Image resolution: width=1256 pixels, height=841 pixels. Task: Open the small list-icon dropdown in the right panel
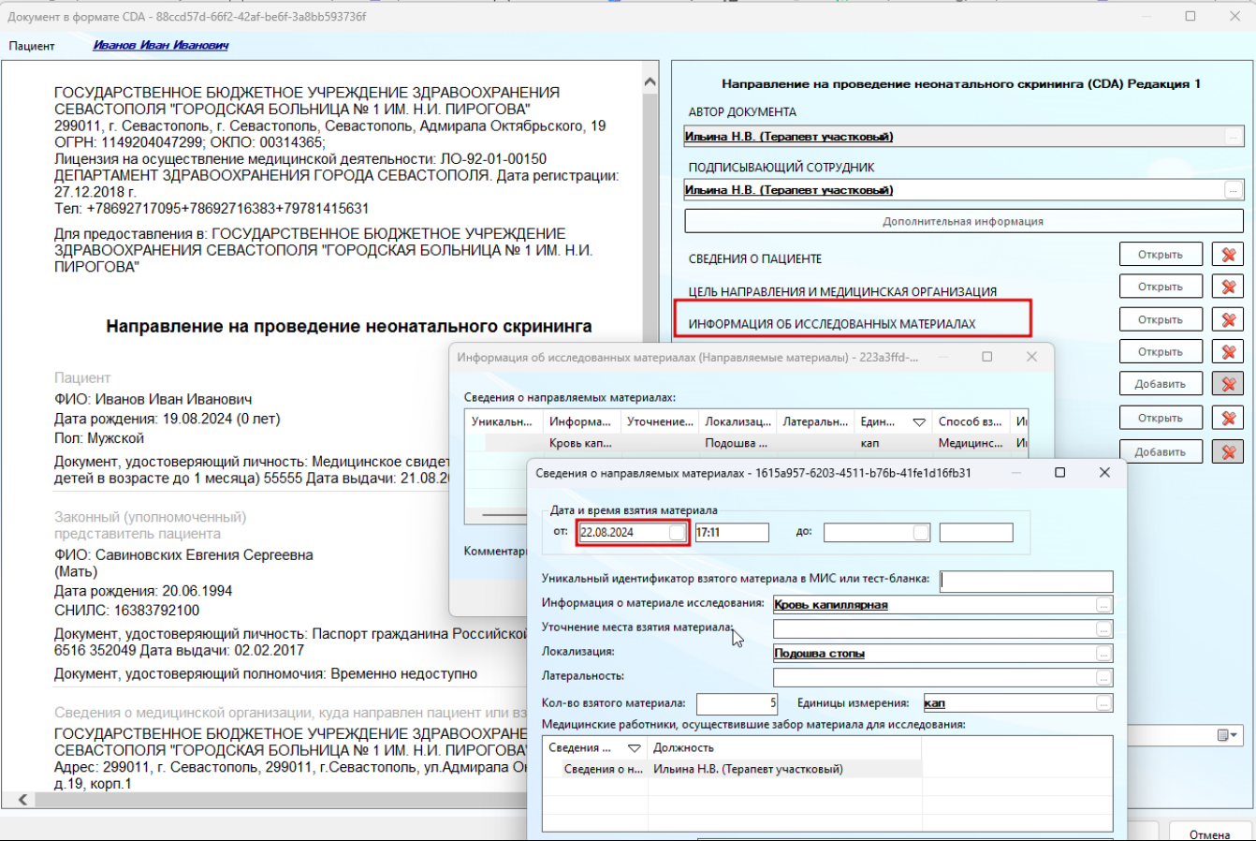pyautogui.click(x=1227, y=735)
